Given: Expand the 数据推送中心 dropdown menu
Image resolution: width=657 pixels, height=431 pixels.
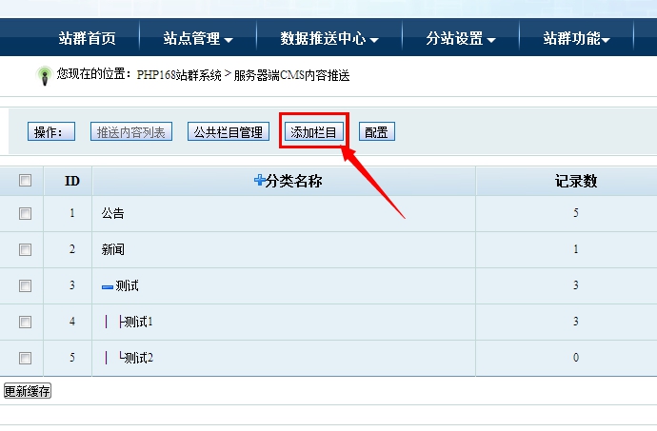Looking at the screenshot, I should tap(329, 39).
